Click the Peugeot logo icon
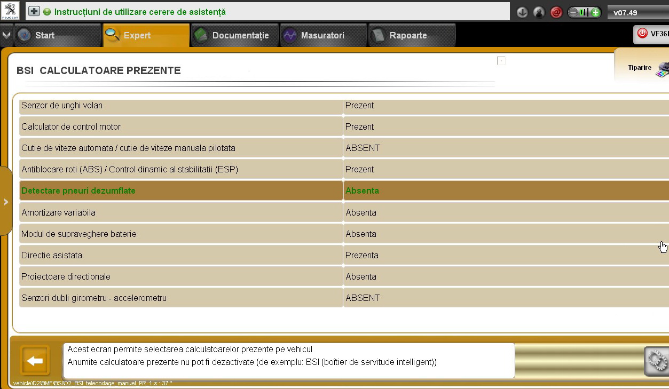Viewport: 669px width, 389px height. coord(10,11)
